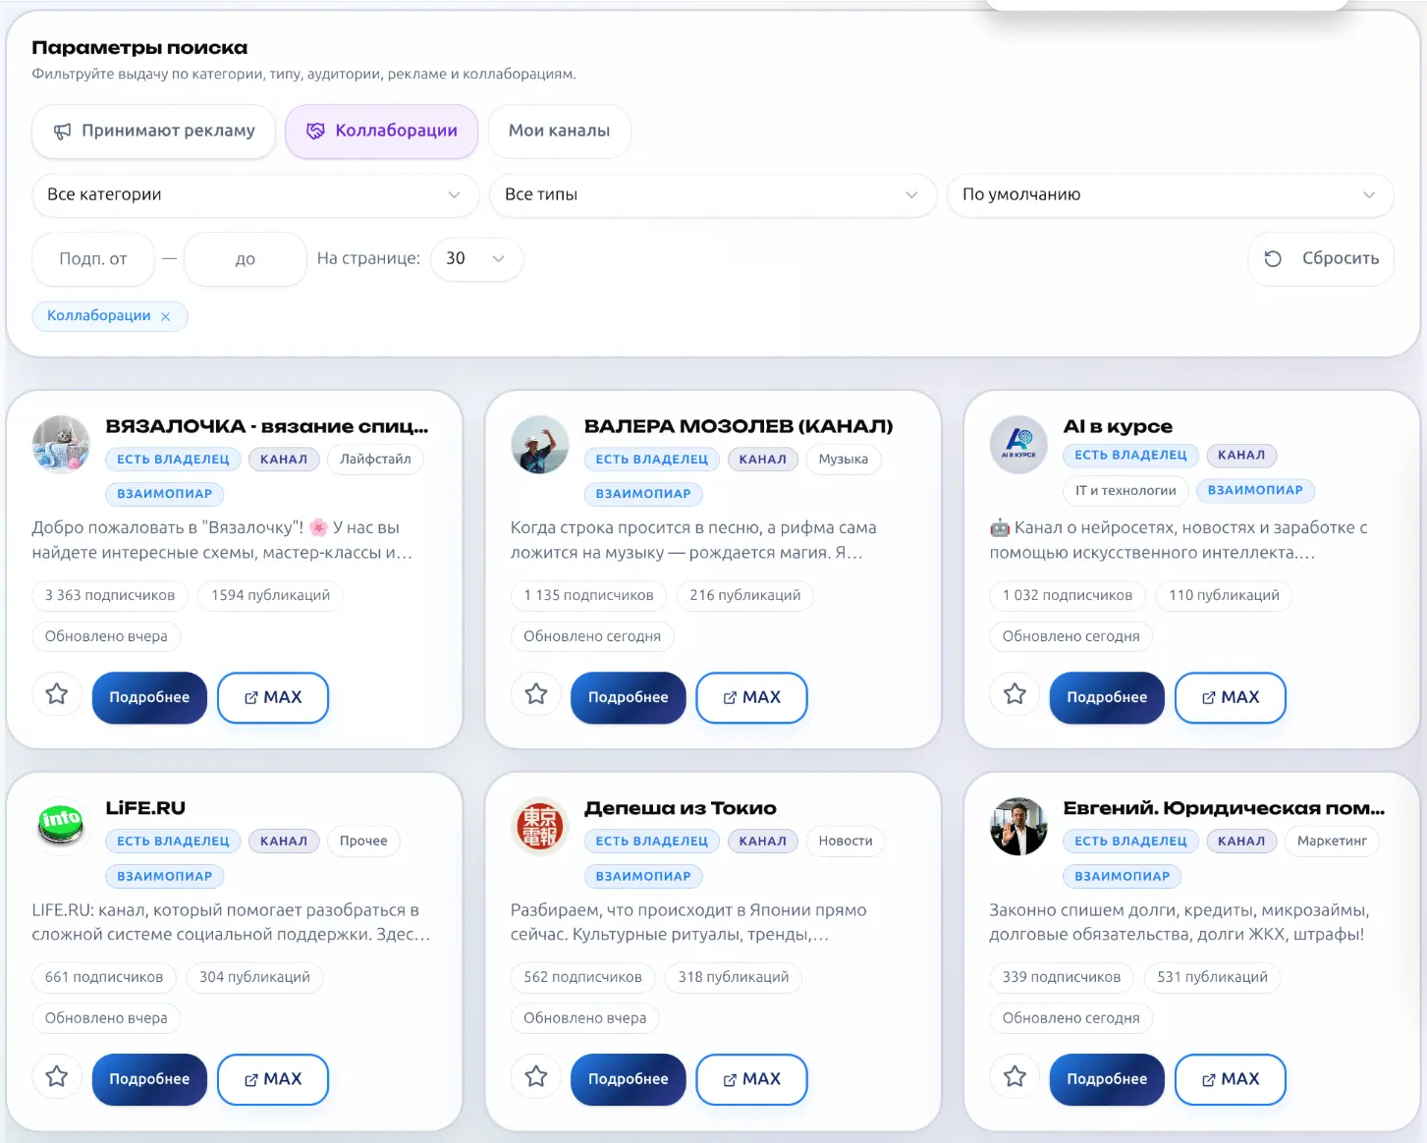Toggle Принимают рекламу filter
Image resolution: width=1427 pixels, height=1143 pixels.
coord(154,131)
